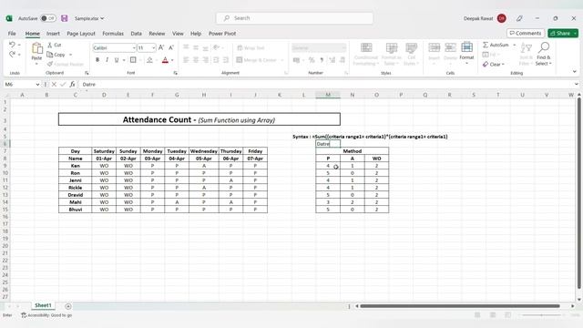Open the Font Color dropdown arrow
The height and width of the screenshot is (328, 583).
(172, 60)
